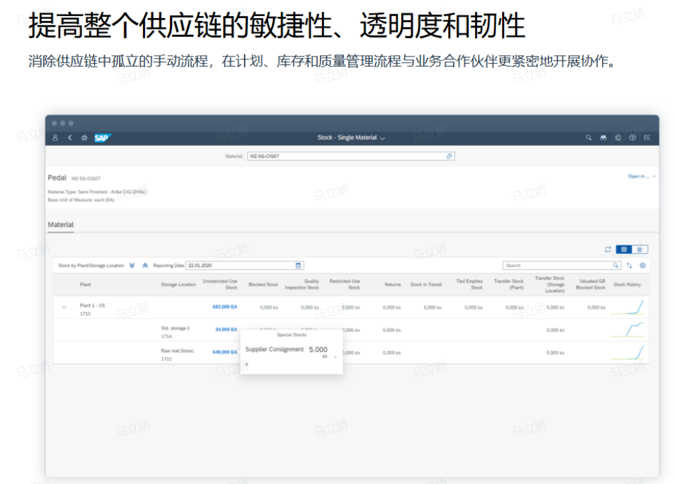Select the Std. storage 1 row label

175,329
